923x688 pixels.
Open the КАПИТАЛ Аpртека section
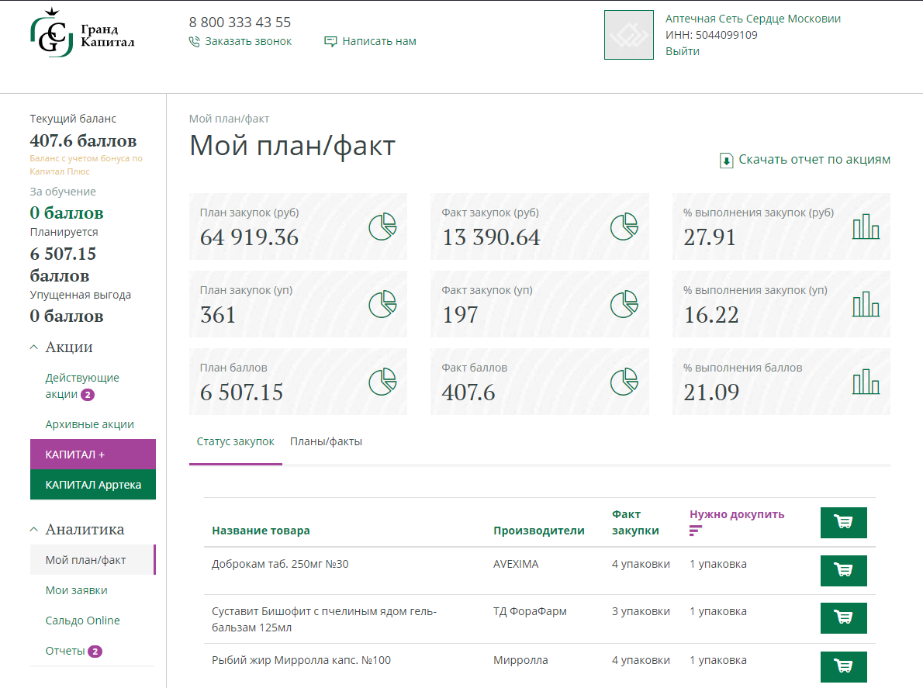tap(92, 485)
